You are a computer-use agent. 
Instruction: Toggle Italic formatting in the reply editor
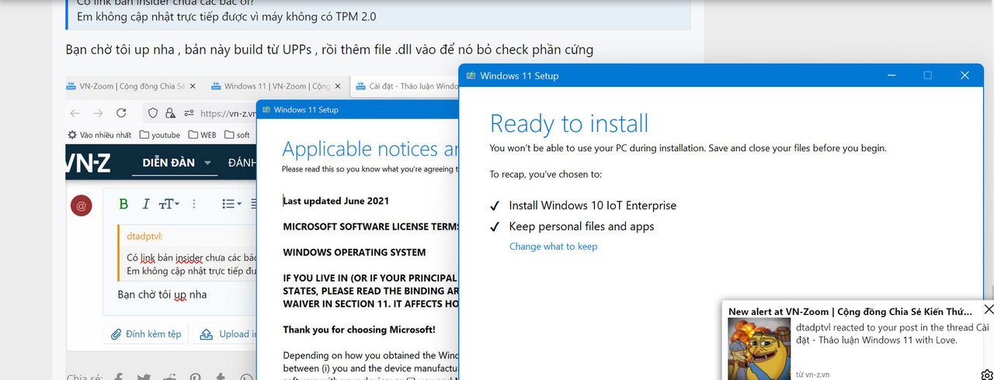145,204
